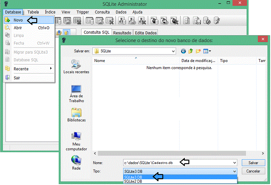
Task: Open the Índice menu
Action: (50, 12)
